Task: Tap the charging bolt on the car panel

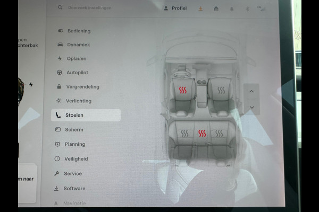Action: pos(31,84)
